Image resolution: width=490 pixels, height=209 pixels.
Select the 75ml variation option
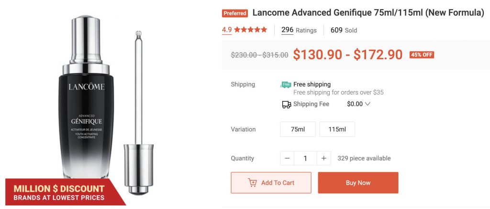(x=298, y=129)
